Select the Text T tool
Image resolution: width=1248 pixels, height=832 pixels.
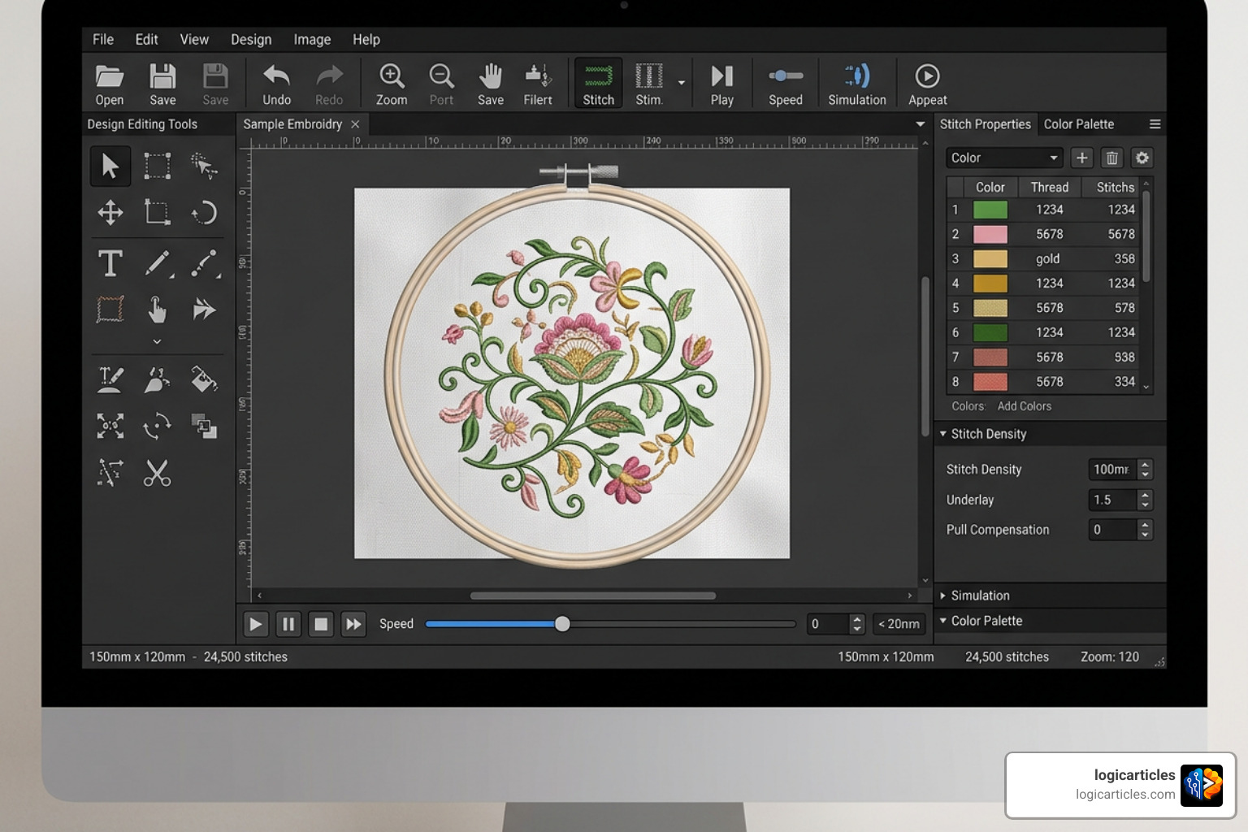coord(110,263)
